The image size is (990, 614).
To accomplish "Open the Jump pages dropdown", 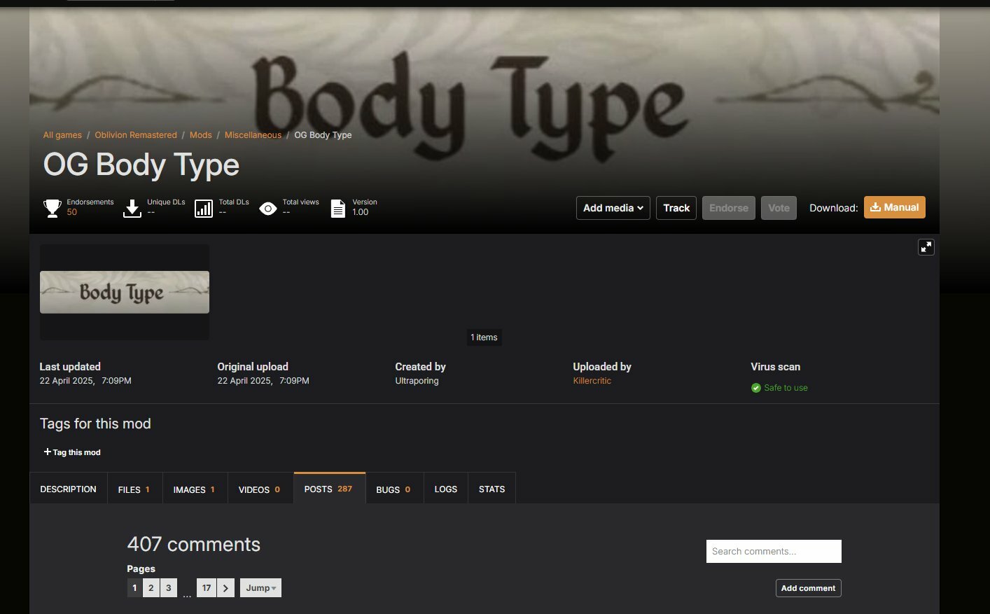I will pos(260,588).
